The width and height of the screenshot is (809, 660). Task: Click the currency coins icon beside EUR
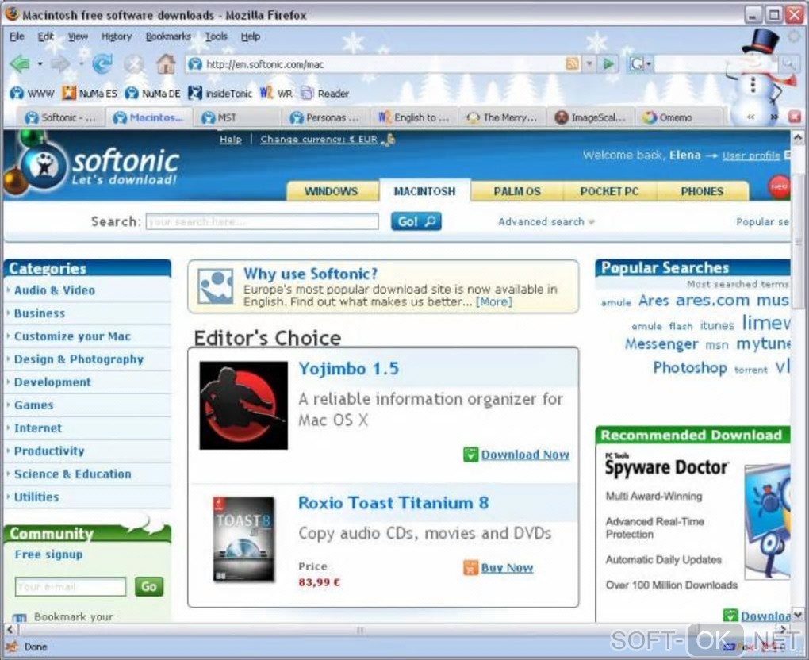(389, 139)
